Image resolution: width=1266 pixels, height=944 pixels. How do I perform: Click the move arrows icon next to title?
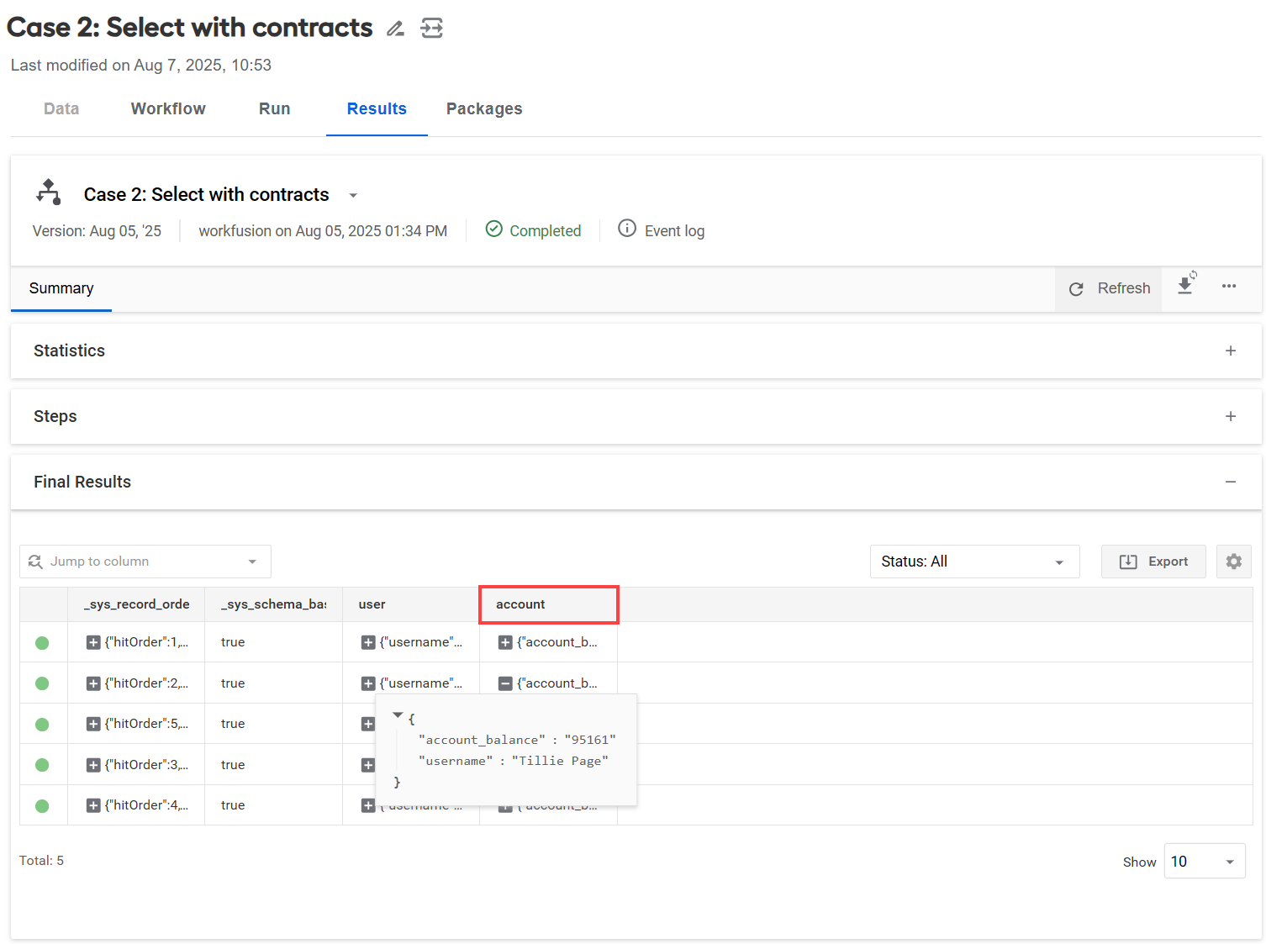[432, 29]
